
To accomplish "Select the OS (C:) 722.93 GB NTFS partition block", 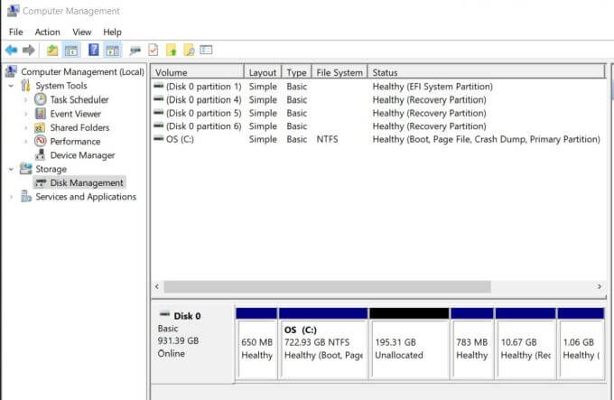I will click(x=323, y=344).
